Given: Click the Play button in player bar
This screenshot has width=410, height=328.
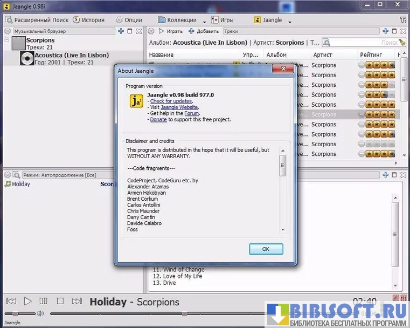Looking at the screenshot, I should point(28,301).
